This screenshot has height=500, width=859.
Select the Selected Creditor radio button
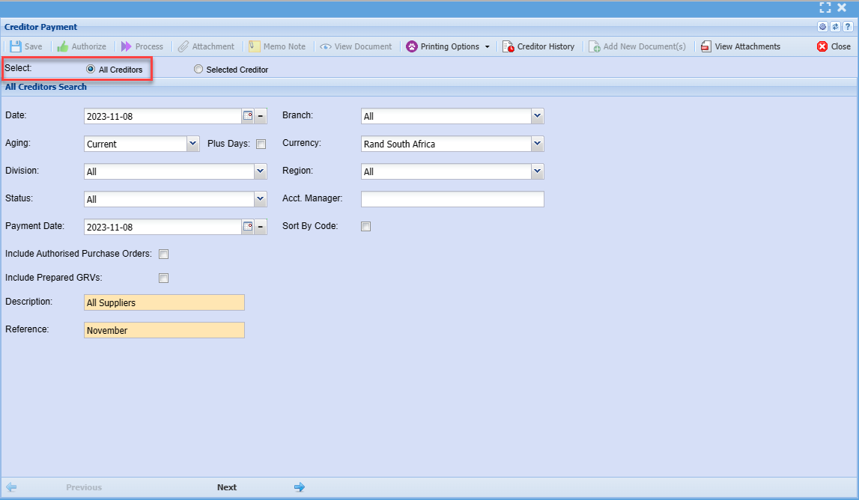tap(198, 70)
